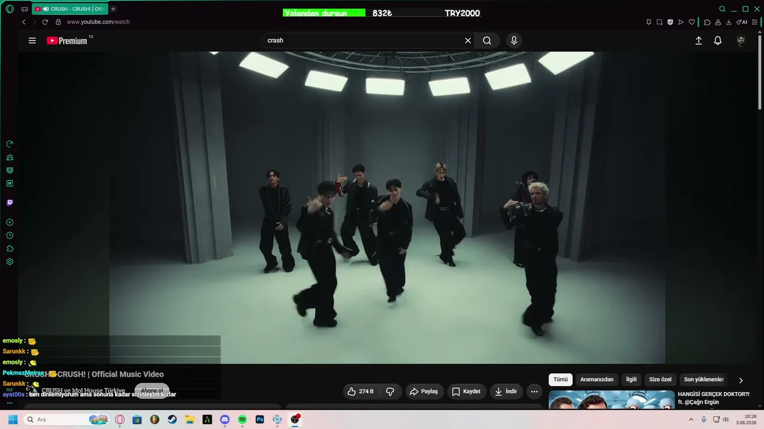
Task: Open the YouTube upload/create button
Action: 698,41
